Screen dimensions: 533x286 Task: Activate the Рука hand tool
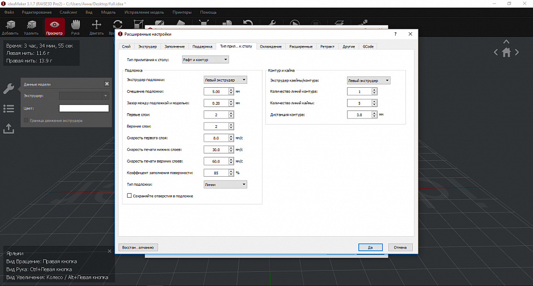75,27
